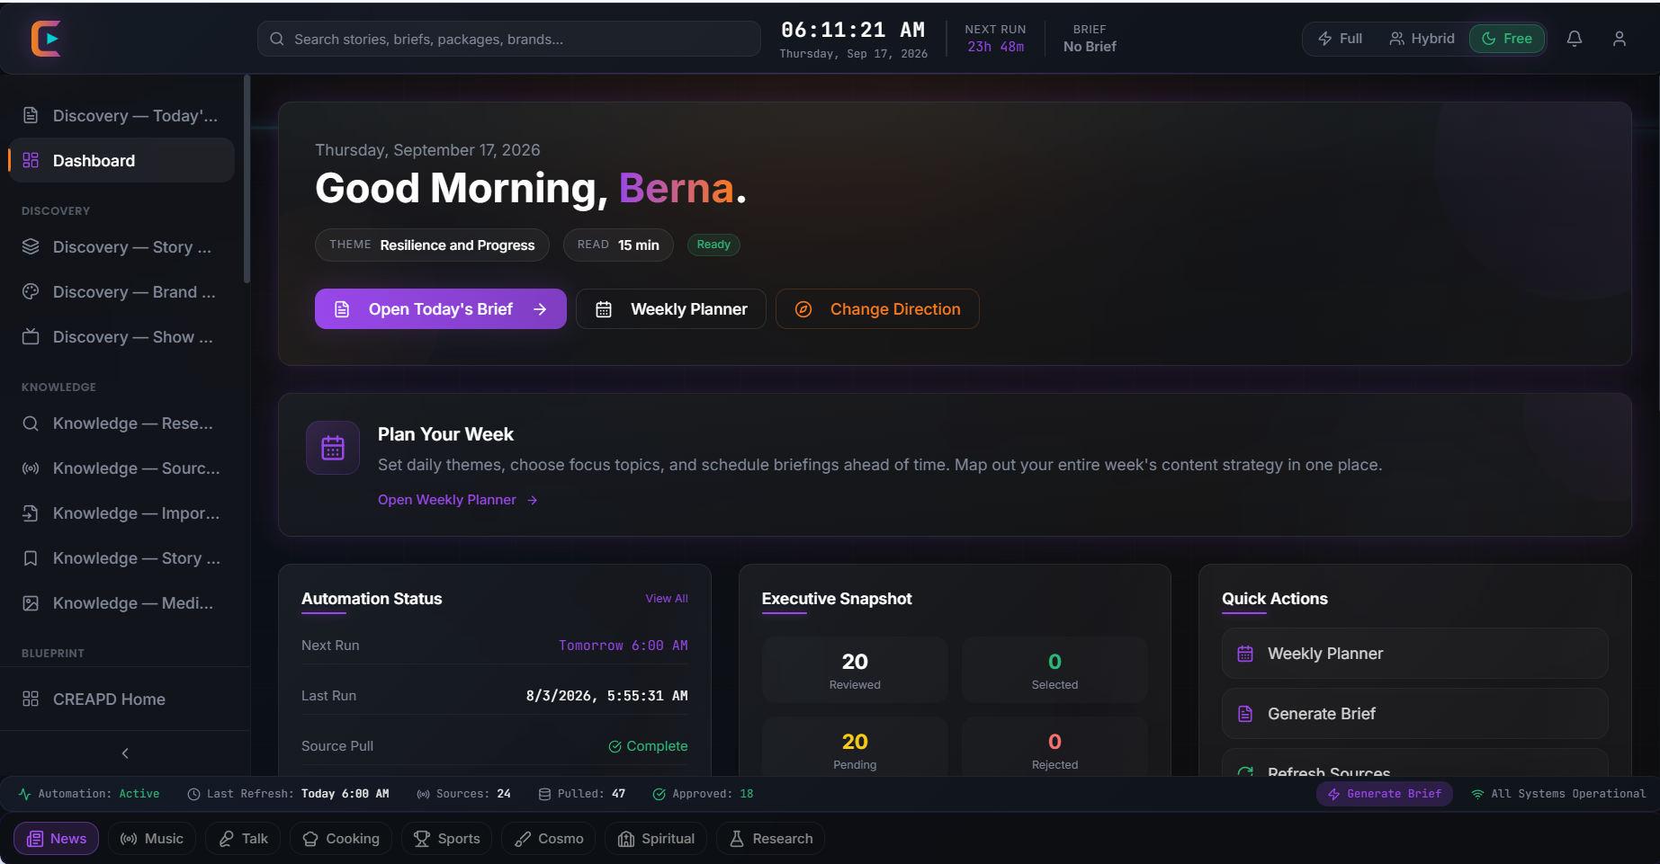Open Discovery — Today's item in sidebar
Screen dimensions: 1660x864
point(121,115)
